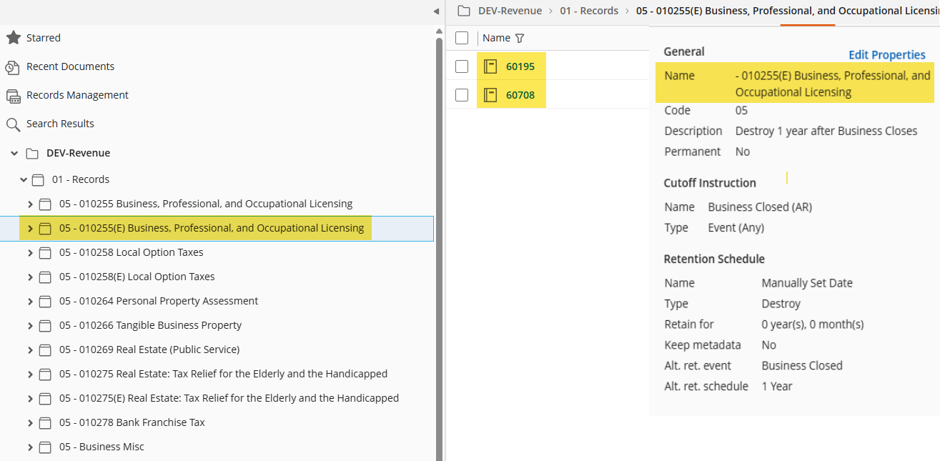Toggle the select-all checkbox in header
Image resolution: width=940 pixels, height=461 pixels.
462,38
